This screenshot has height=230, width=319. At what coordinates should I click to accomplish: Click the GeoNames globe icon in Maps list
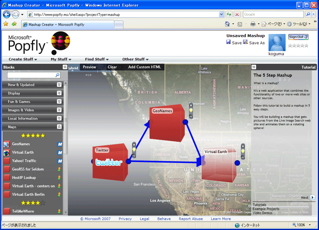(x=7, y=144)
